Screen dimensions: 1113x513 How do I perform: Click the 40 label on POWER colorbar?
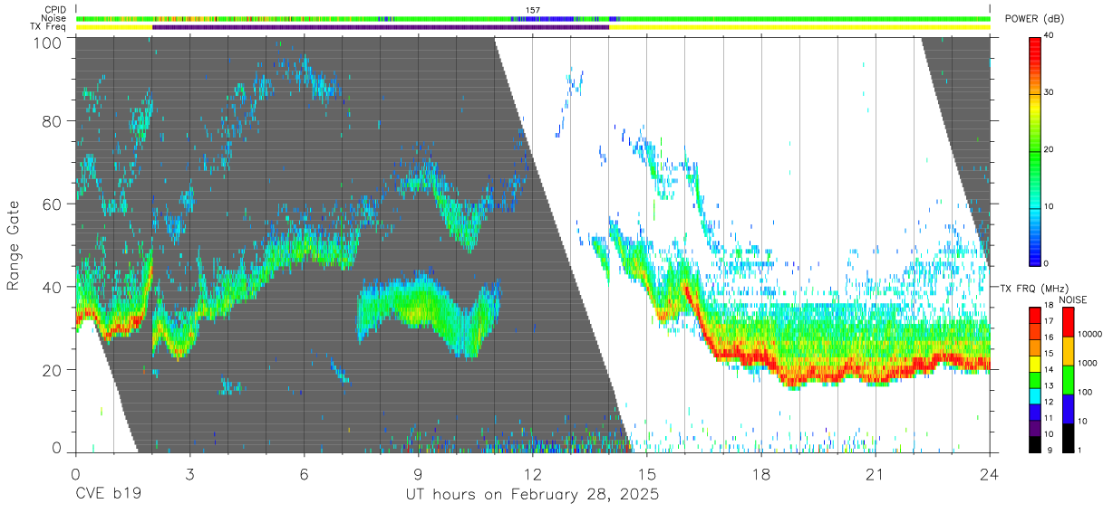(x=1050, y=35)
